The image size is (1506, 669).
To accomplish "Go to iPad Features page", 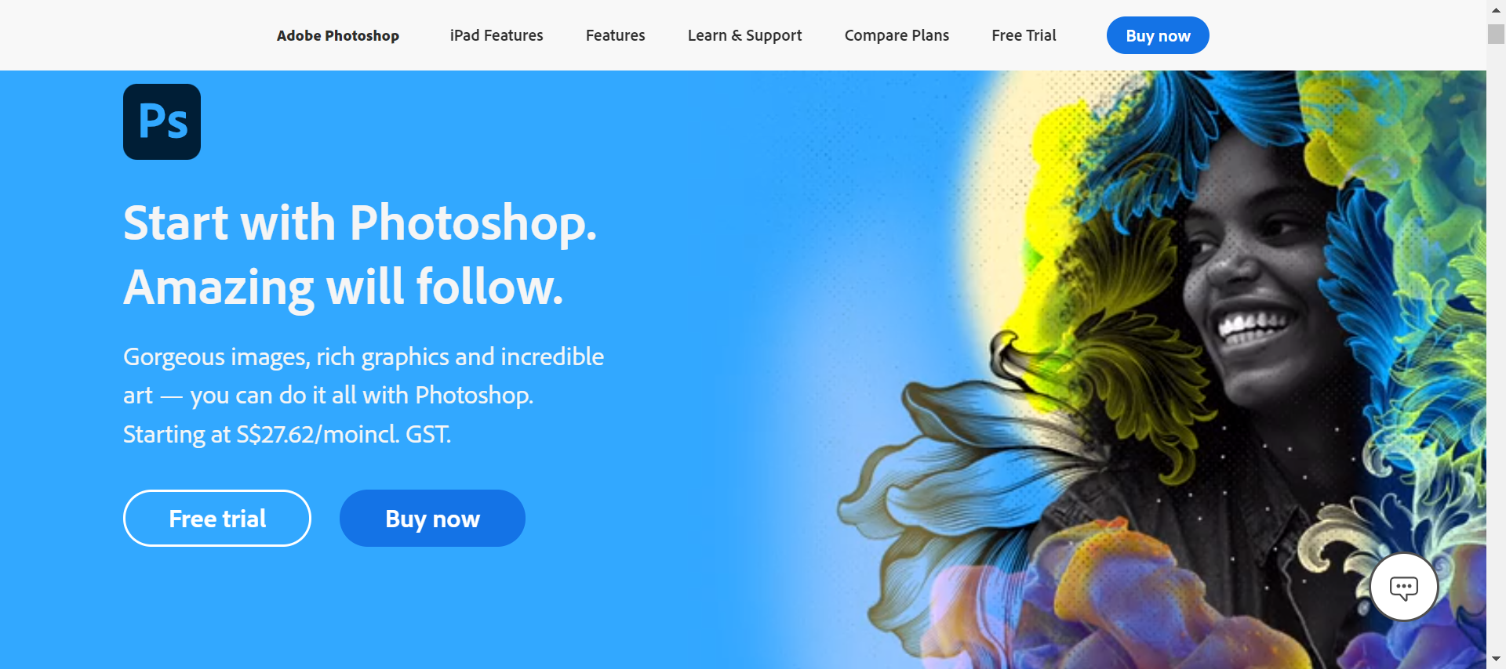I will (497, 35).
